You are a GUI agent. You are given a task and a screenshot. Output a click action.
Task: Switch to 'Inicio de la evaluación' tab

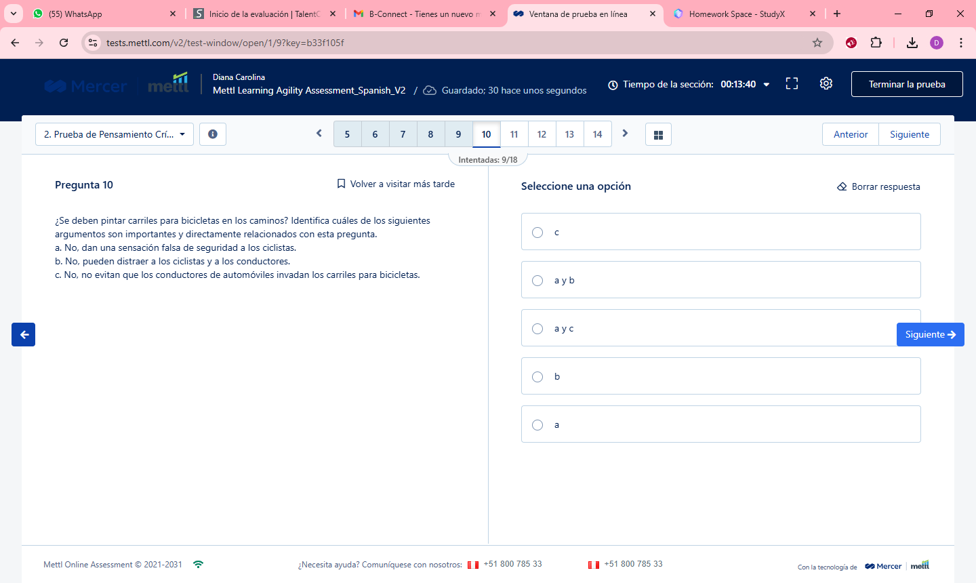(x=264, y=14)
